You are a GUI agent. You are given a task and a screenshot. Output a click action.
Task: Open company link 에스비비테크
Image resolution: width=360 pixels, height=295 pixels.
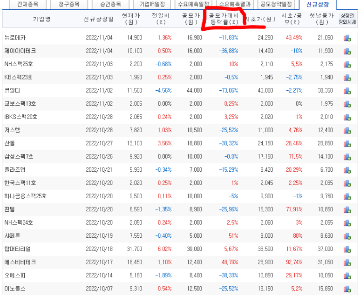[x=20, y=262]
